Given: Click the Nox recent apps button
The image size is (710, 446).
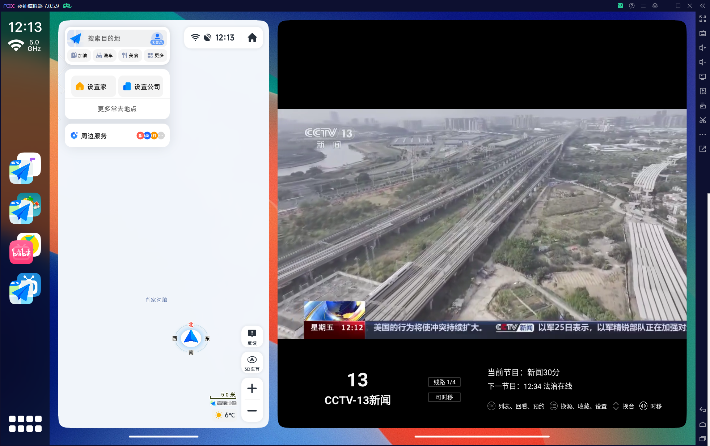Looking at the screenshot, I should pos(703,439).
